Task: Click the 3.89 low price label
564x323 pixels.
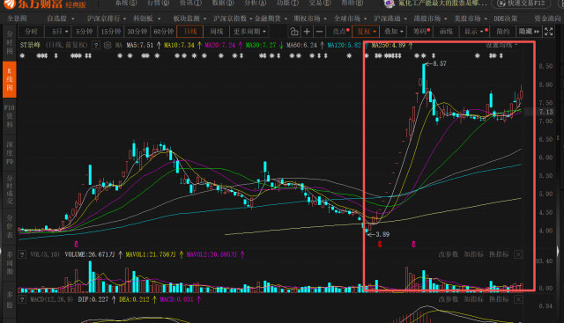Action: coord(382,235)
